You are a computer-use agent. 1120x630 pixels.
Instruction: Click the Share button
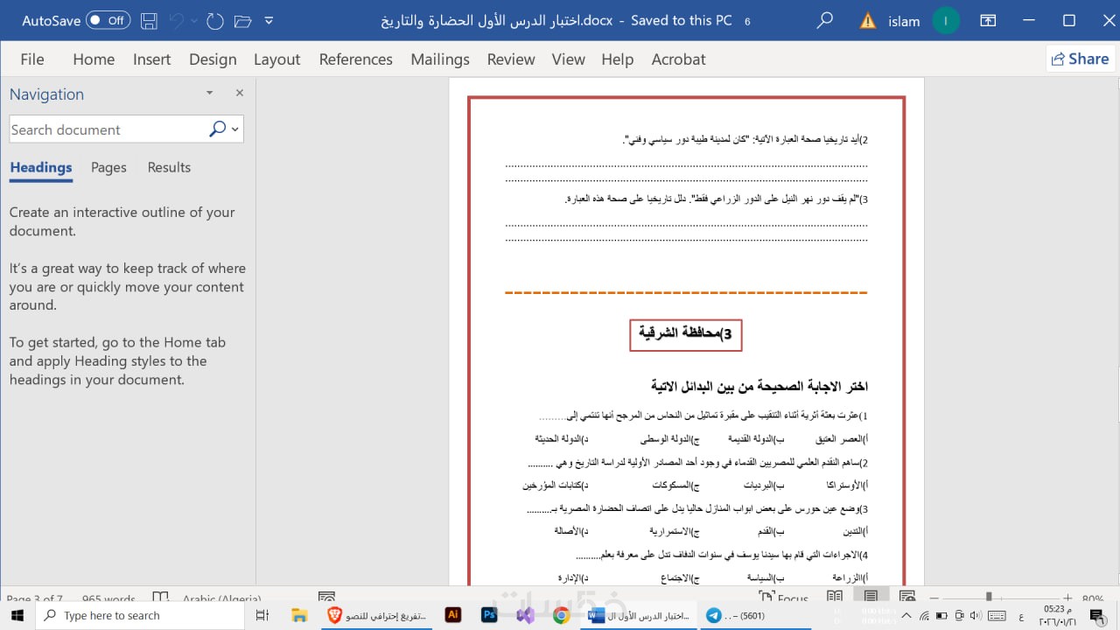(x=1080, y=59)
